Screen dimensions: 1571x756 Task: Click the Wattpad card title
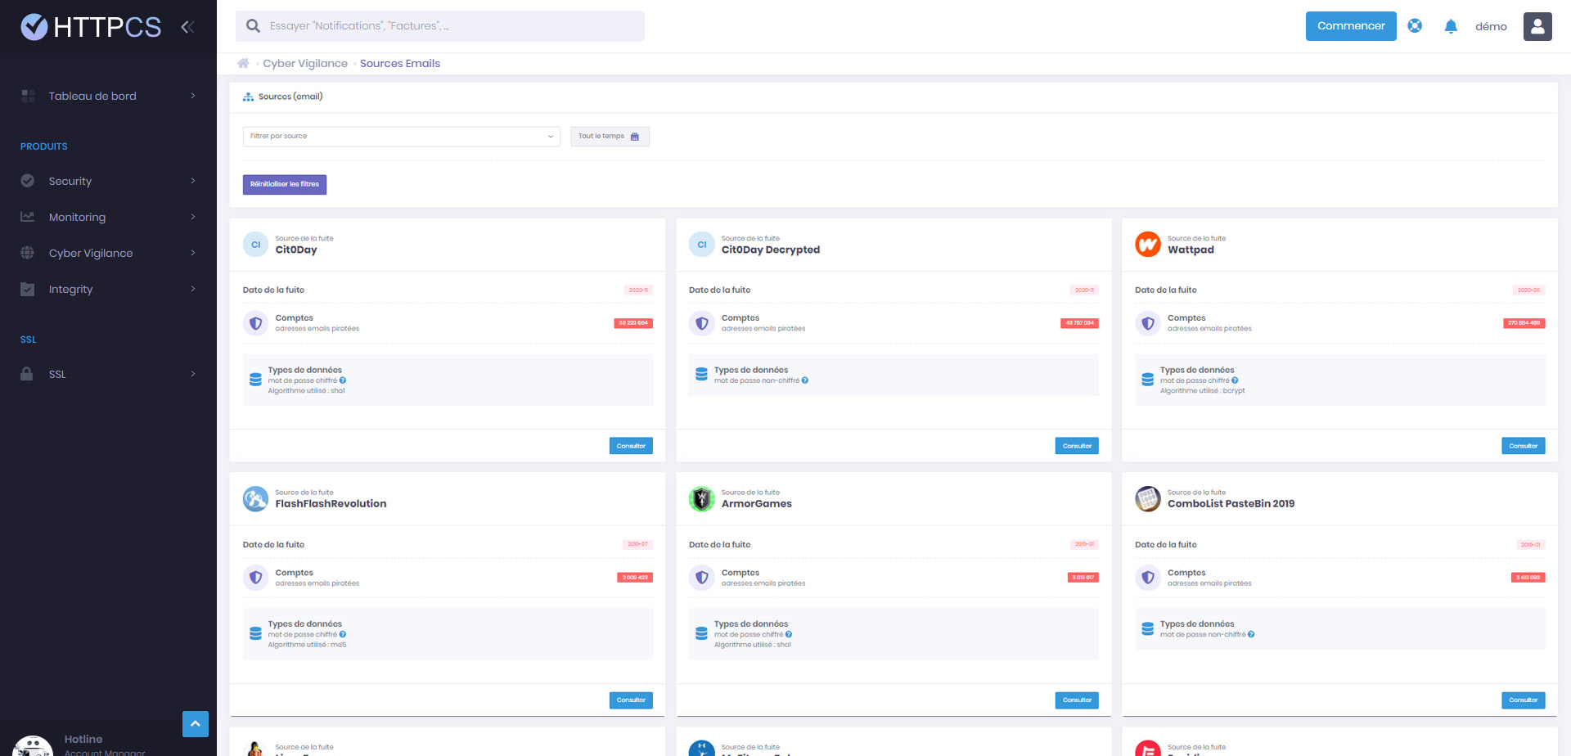[x=1191, y=250]
